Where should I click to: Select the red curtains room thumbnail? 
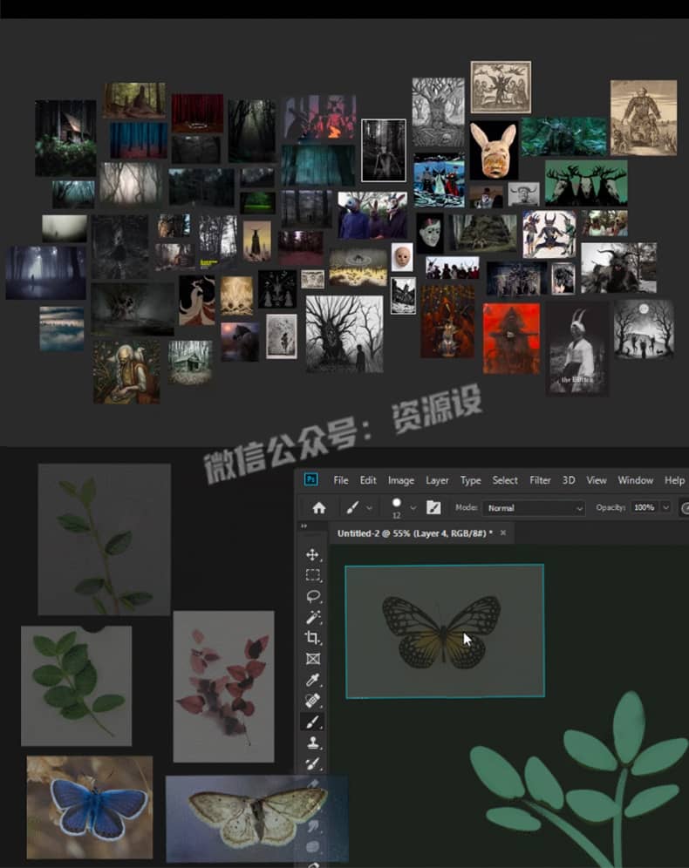point(197,112)
